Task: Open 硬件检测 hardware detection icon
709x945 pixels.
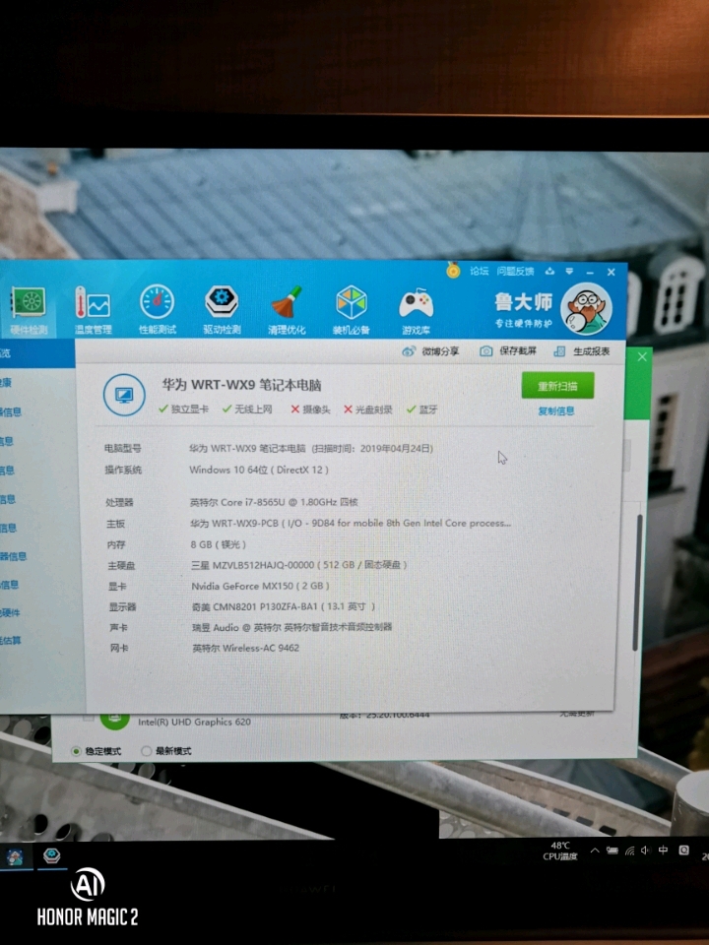Action: 27,307
